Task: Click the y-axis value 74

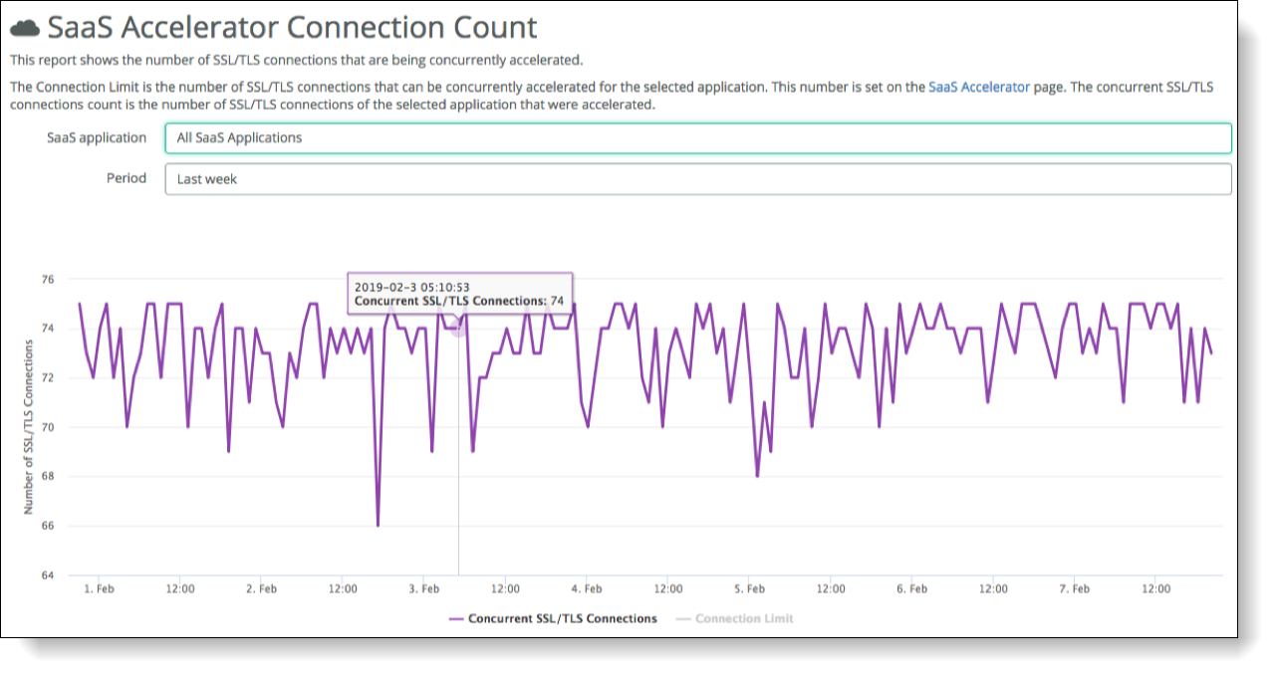Action: (47, 329)
